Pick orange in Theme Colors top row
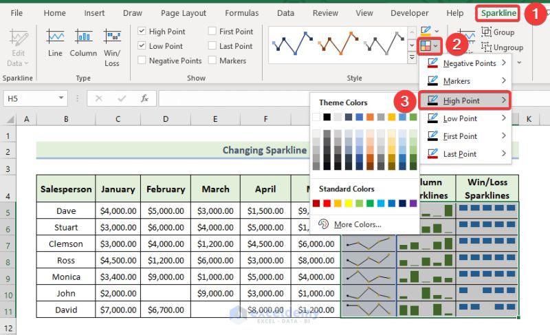The width and height of the screenshot is (550, 335). tap(370, 117)
